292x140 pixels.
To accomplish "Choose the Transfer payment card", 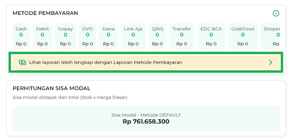I will click(x=181, y=36).
